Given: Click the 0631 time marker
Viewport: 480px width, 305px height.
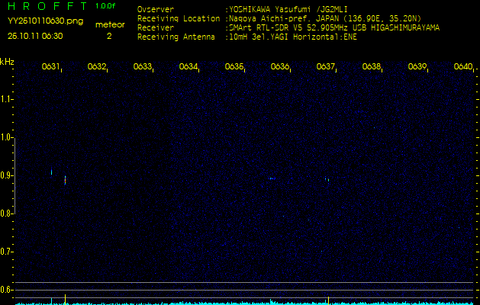Looking at the screenshot, I should tap(50, 66).
